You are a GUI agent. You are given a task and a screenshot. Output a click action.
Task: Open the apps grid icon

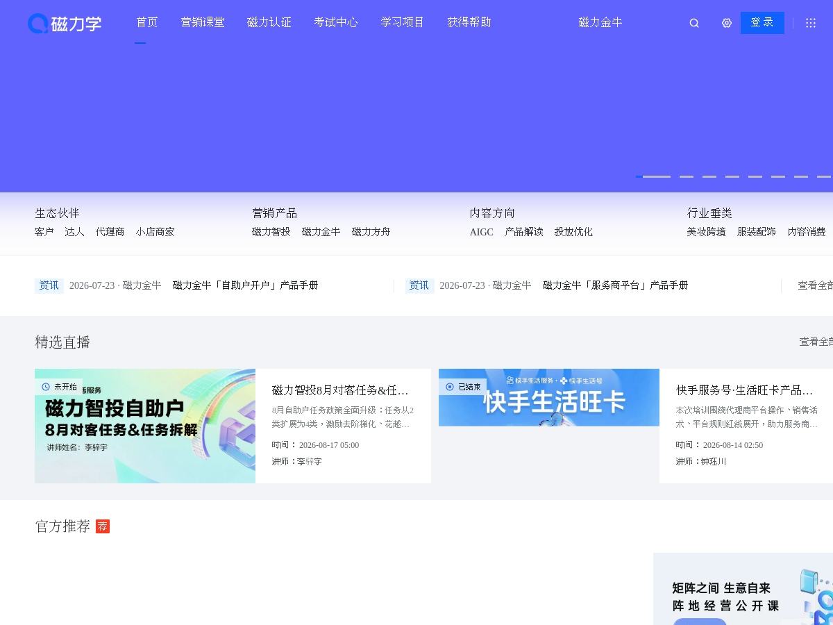pos(811,23)
